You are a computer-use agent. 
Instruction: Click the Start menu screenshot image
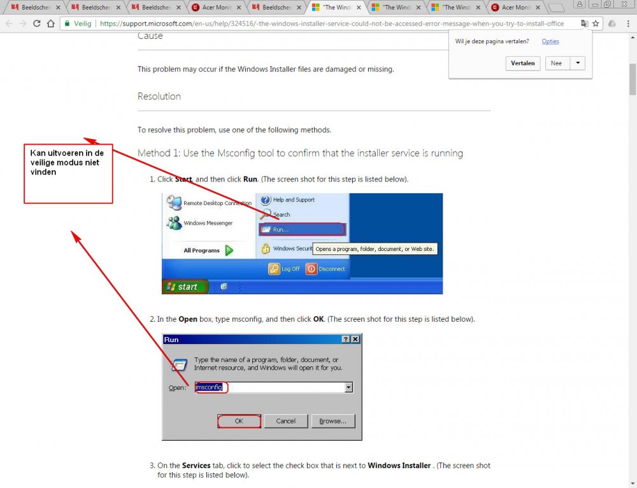click(x=302, y=243)
